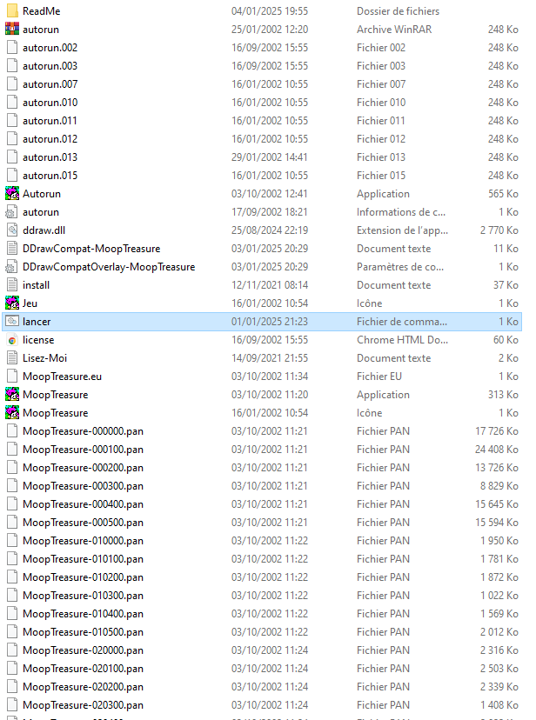
Task: Select MoopTreasure-000400.pan file name
Action: (84, 504)
